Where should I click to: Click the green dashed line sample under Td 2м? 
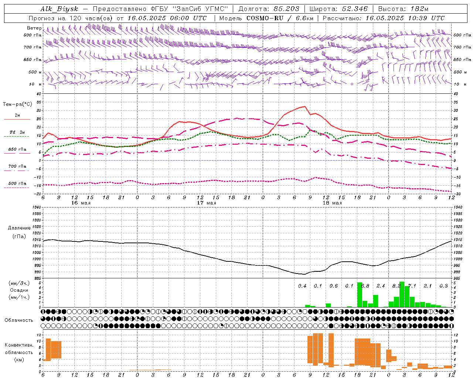pyautogui.click(x=16, y=136)
